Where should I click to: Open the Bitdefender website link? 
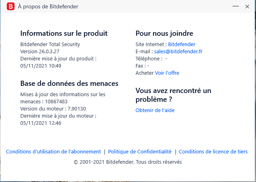pos(181,45)
